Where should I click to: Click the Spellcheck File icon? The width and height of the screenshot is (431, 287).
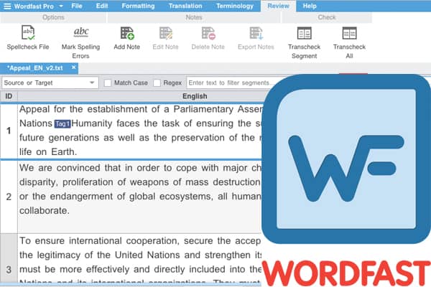click(29, 33)
